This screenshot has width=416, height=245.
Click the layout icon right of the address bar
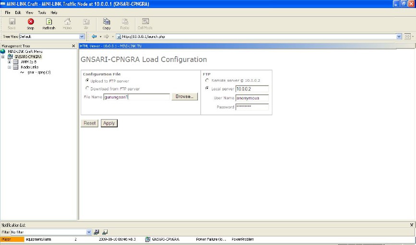(408, 37)
